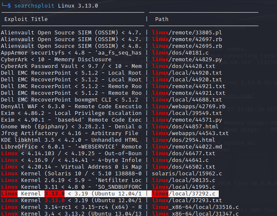
Task: Select path linux_x86-64/local/33516.c
Action: pos(195,207)
